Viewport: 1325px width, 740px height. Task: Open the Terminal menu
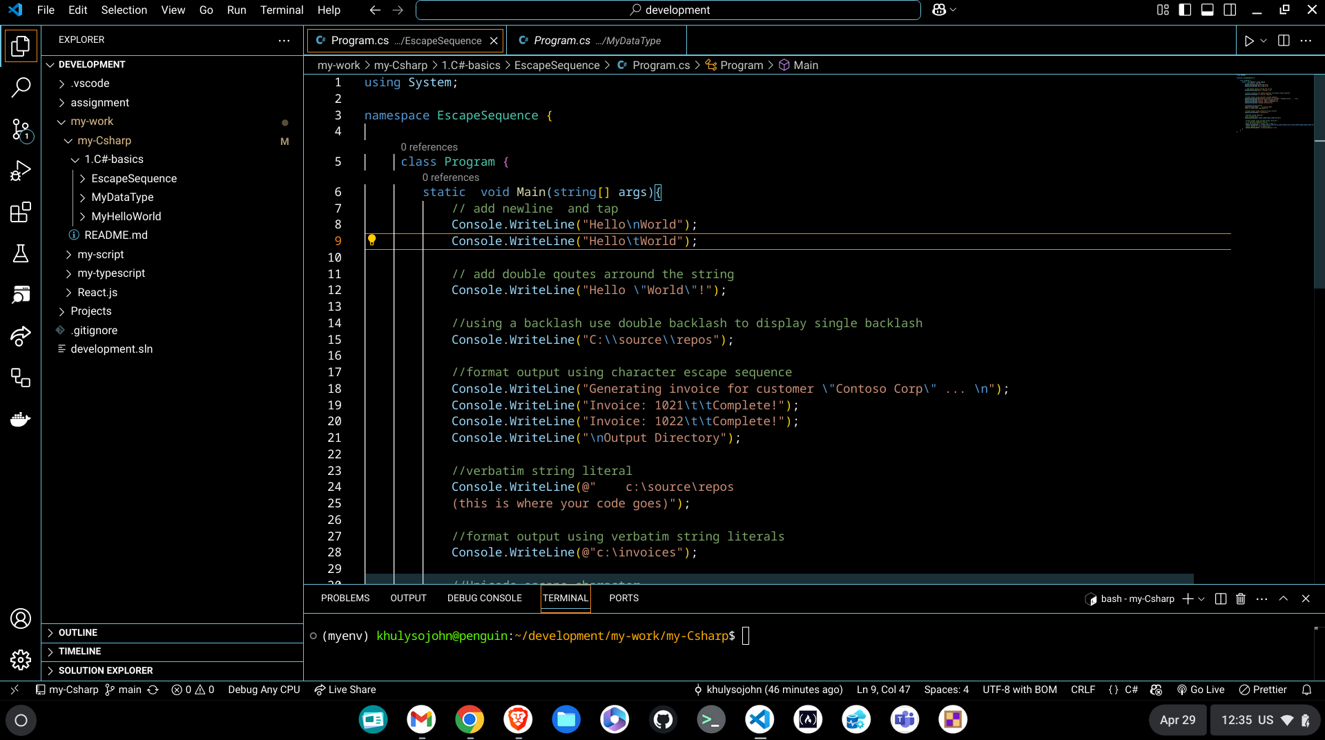[x=282, y=10]
